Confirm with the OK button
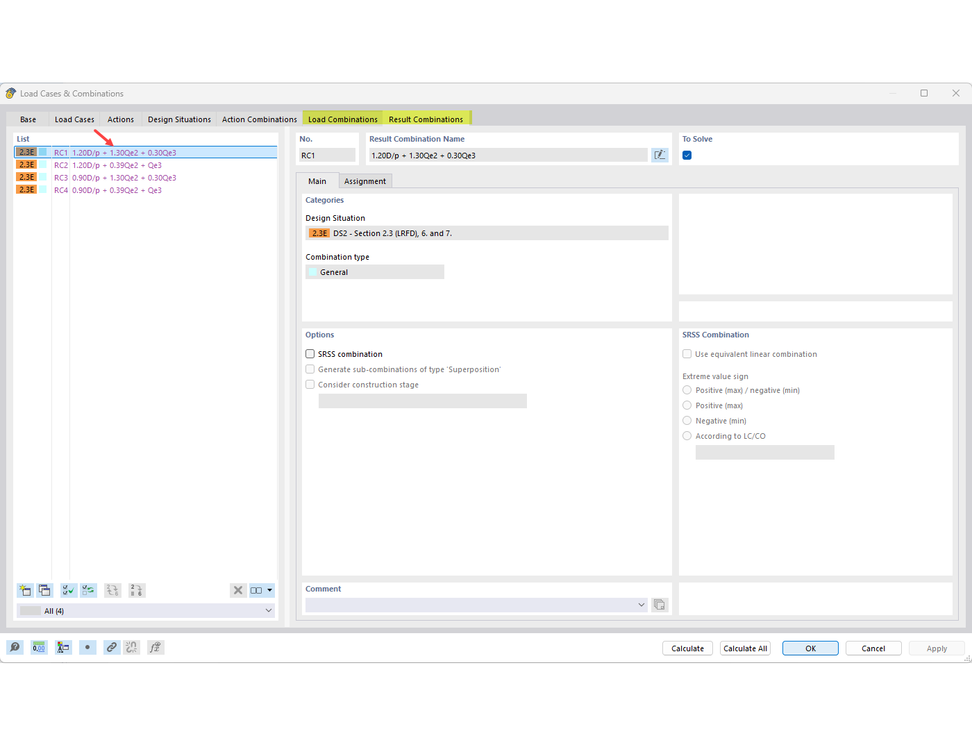 pyautogui.click(x=810, y=648)
